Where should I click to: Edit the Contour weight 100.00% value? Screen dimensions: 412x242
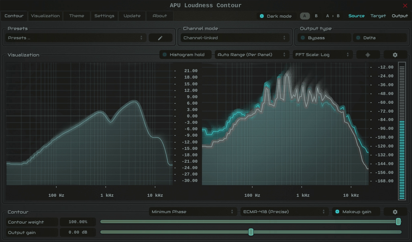click(x=78, y=222)
